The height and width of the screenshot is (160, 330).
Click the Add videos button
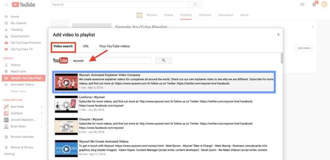[304, 48]
